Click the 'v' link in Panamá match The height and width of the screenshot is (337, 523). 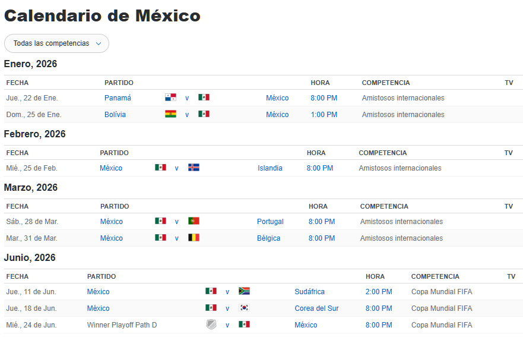[x=187, y=98]
